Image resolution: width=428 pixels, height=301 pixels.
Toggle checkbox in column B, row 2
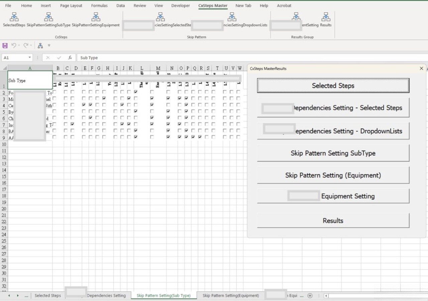click(55, 92)
